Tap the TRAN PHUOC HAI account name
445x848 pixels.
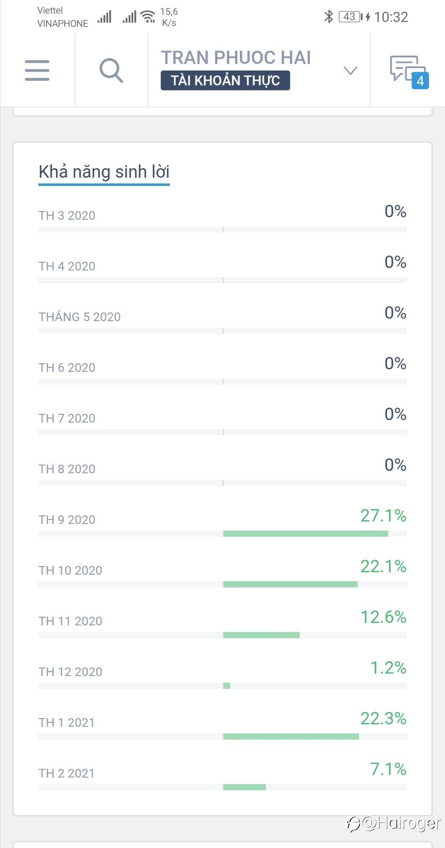[236, 57]
